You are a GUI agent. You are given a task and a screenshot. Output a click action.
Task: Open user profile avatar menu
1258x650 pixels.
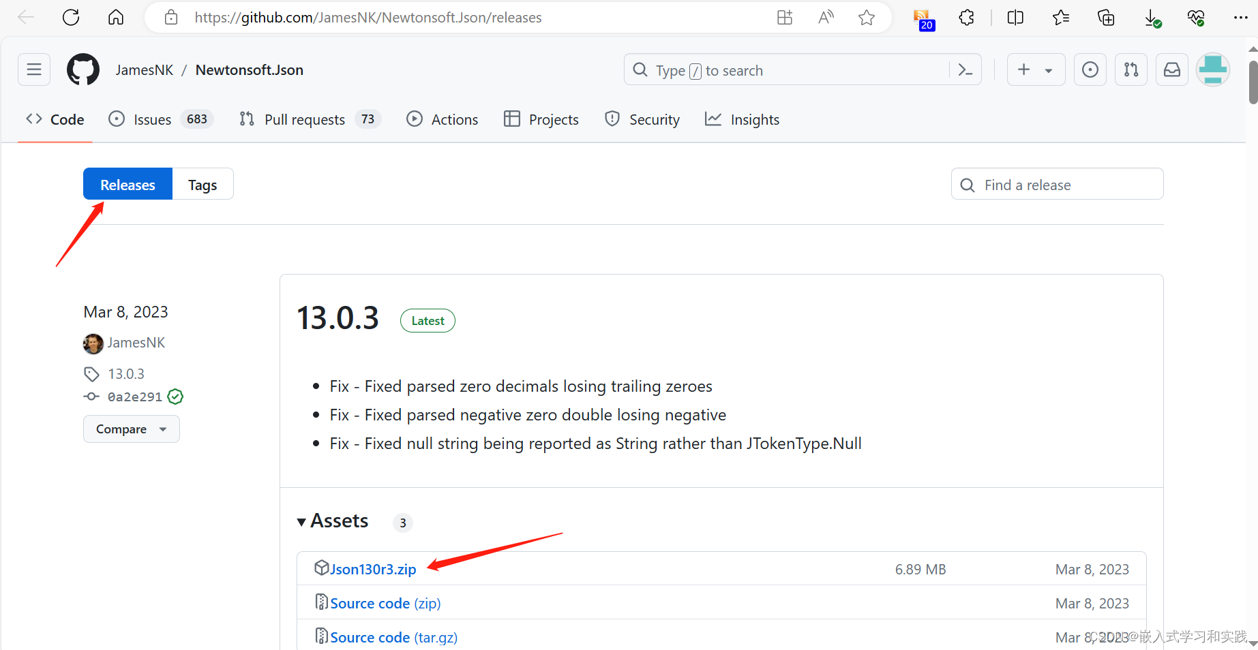(1213, 69)
